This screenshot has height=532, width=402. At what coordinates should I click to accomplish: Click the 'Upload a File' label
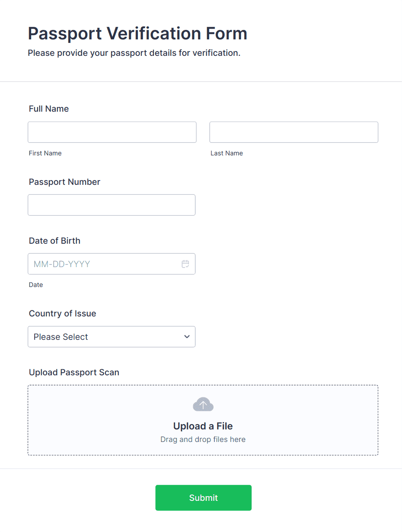(203, 426)
